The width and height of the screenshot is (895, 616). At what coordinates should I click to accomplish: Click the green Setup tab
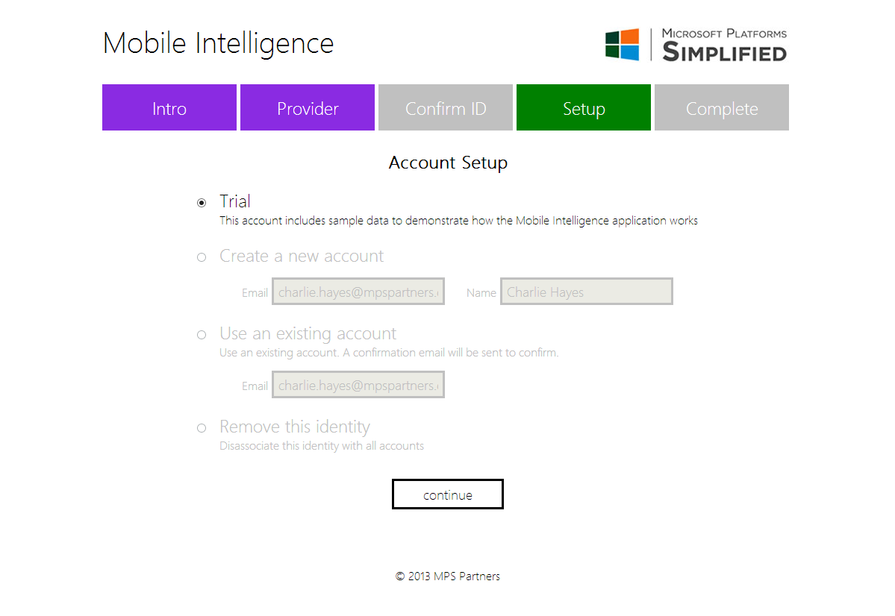click(584, 107)
